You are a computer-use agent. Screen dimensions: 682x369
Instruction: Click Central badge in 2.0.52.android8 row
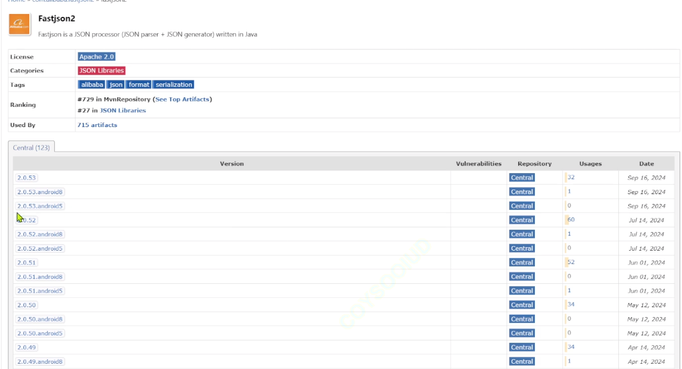tap(522, 234)
